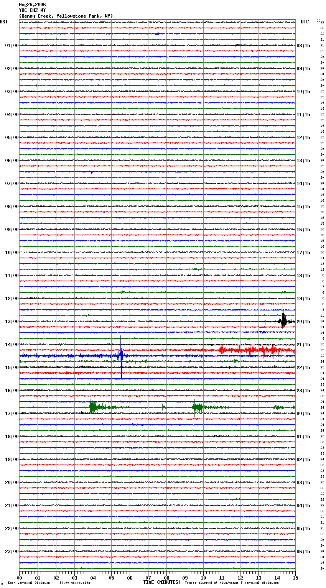Screen dimensions: 326x588
Task: Select the 20:00 MST time label
Action: 12,483
